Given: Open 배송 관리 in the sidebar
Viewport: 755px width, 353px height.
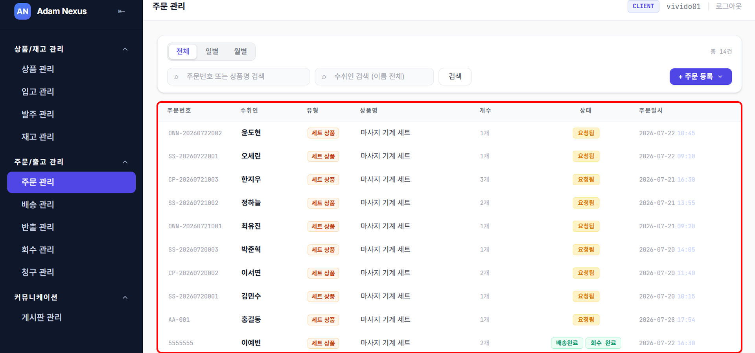Looking at the screenshot, I should point(38,205).
